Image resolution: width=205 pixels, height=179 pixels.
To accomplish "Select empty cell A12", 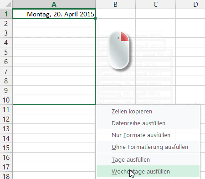I will [54, 119].
